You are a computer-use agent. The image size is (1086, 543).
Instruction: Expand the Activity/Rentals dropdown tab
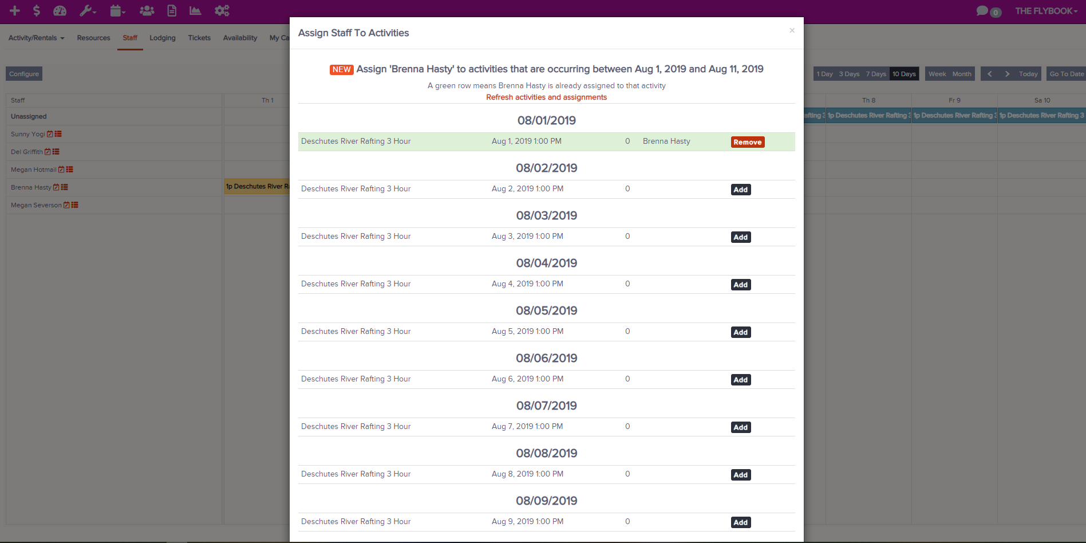click(x=36, y=38)
